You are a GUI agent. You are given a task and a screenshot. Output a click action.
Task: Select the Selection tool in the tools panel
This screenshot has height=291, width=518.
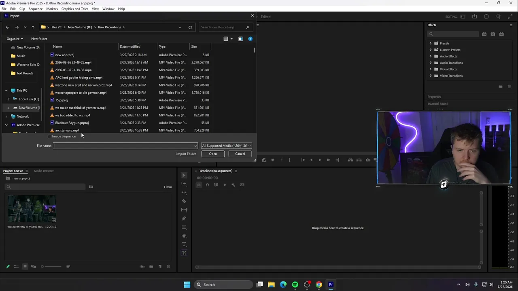tap(184, 175)
